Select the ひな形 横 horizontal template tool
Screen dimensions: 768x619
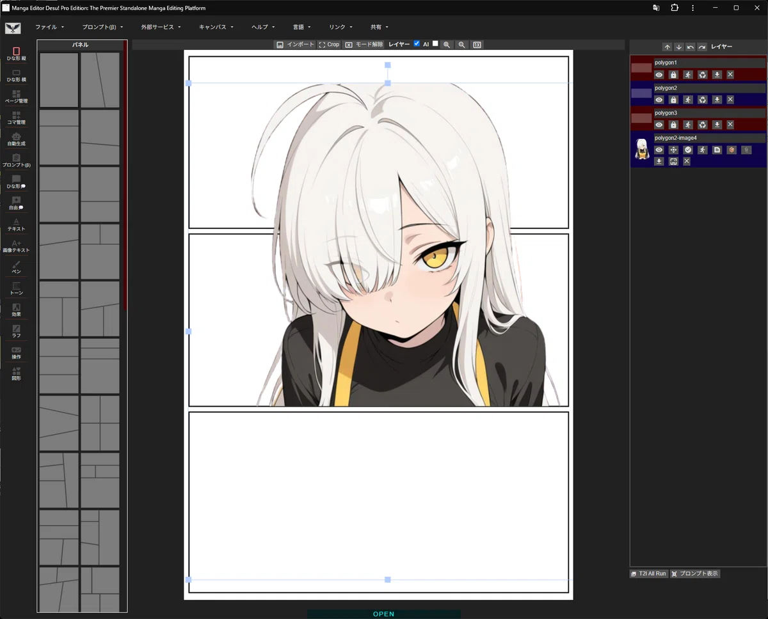coord(16,75)
